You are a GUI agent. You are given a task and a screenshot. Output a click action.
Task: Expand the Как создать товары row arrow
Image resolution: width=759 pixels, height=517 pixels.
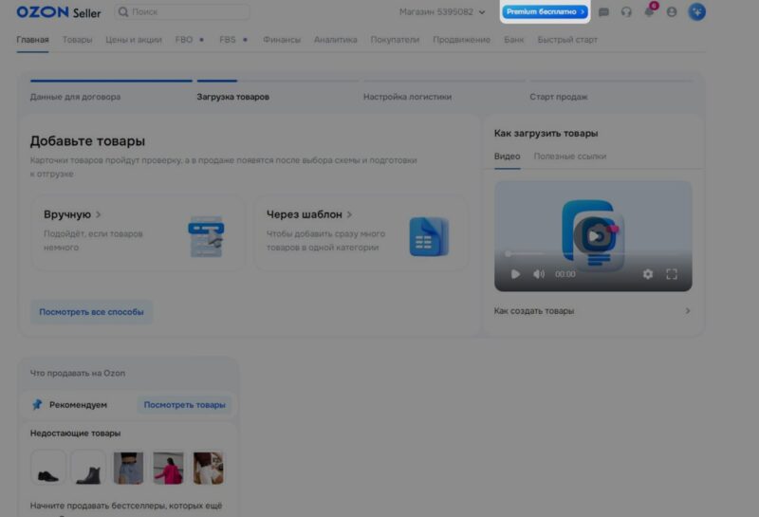click(x=687, y=311)
